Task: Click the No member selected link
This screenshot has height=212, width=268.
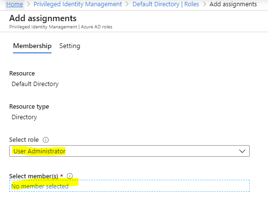Action: tap(40, 186)
